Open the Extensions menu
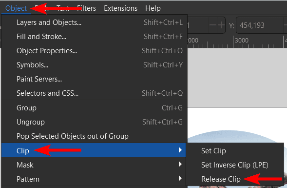This screenshot has height=188, width=287. 121,8
